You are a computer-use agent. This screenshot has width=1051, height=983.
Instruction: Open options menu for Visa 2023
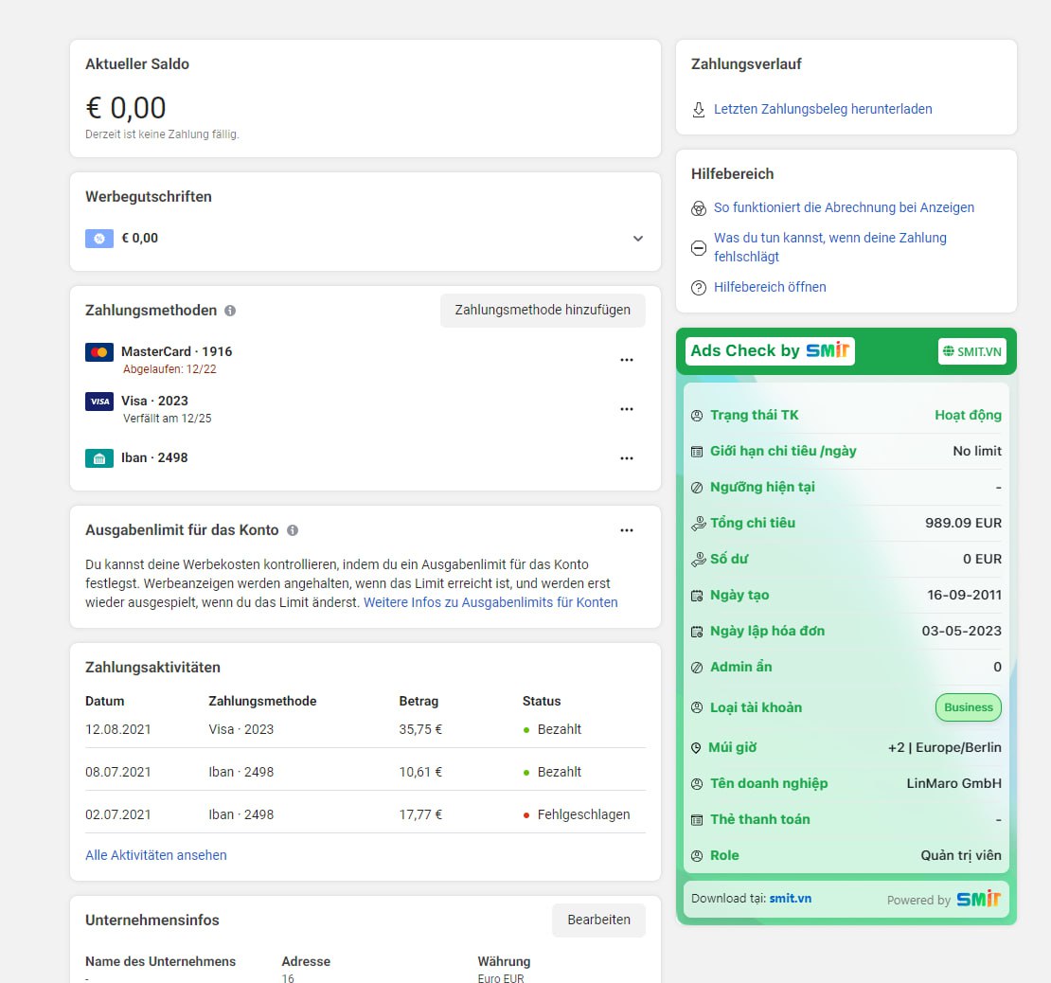coord(626,409)
